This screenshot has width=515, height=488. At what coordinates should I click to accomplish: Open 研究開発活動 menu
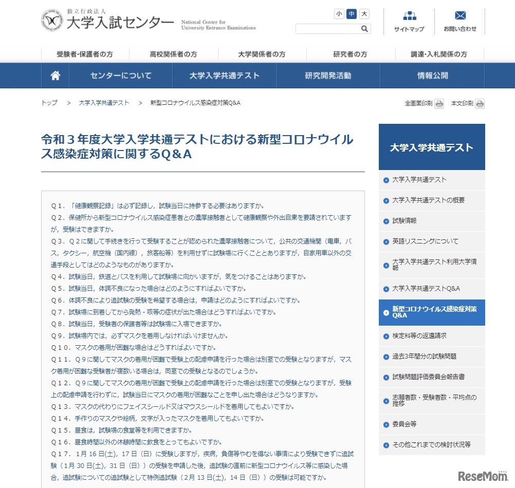[328, 76]
